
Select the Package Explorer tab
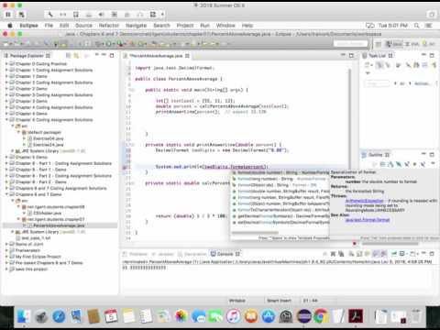pyautogui.click(x=27, y=56)
